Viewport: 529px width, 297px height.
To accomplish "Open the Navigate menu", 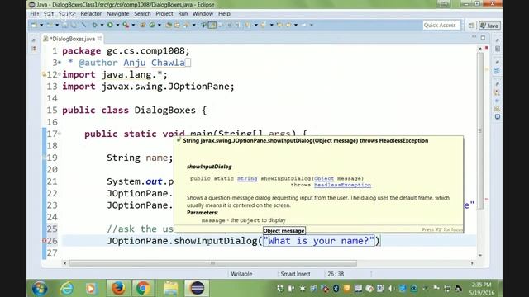I will [x=117, y=14].
